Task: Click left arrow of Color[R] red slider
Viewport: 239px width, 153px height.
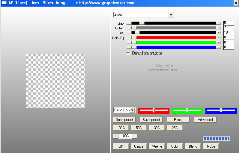Action: click(129, 38)
